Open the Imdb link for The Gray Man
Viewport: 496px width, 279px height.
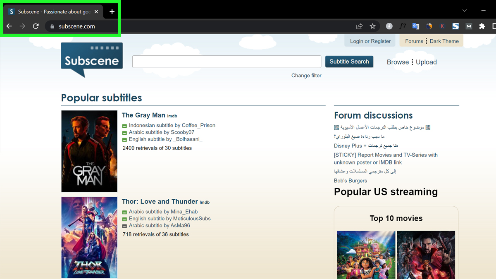pos(172,116)
